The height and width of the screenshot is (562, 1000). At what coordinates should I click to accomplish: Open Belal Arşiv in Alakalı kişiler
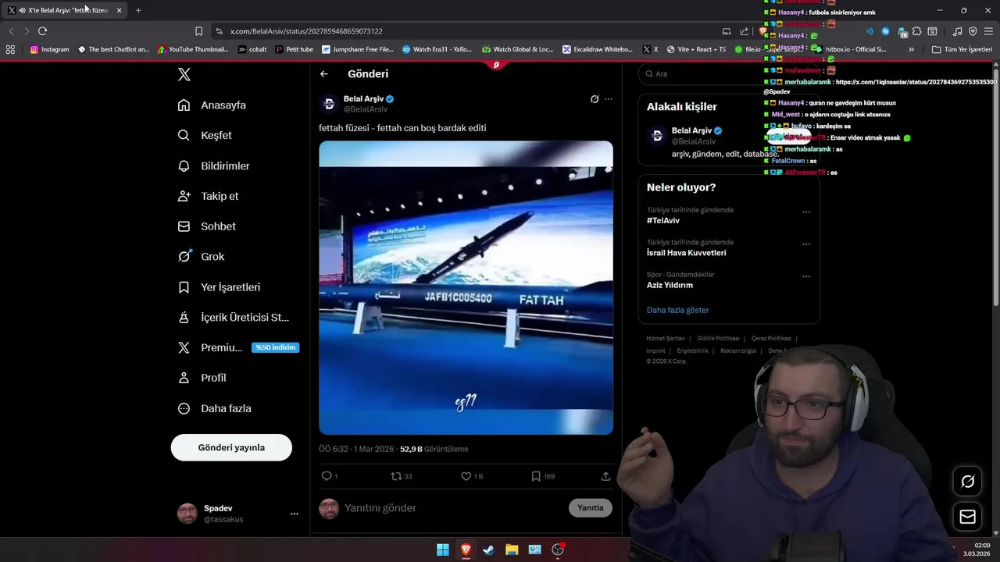(691, 130)
